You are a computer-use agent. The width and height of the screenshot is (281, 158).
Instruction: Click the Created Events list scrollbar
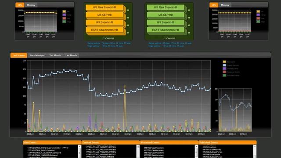[138, 151]
